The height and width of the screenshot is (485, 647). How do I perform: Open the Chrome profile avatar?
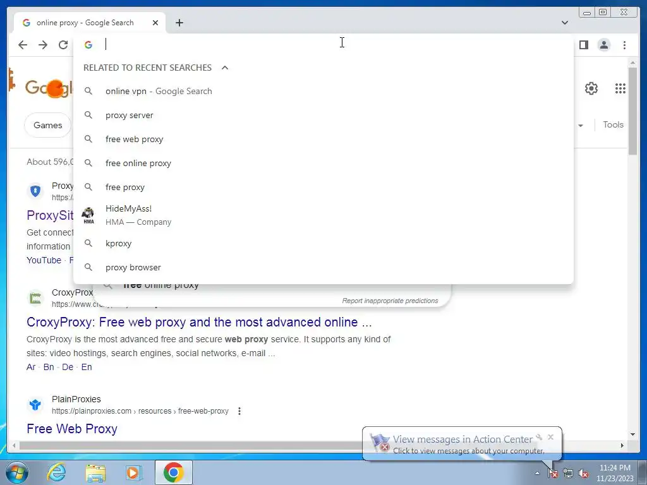(x=603, y=45)
